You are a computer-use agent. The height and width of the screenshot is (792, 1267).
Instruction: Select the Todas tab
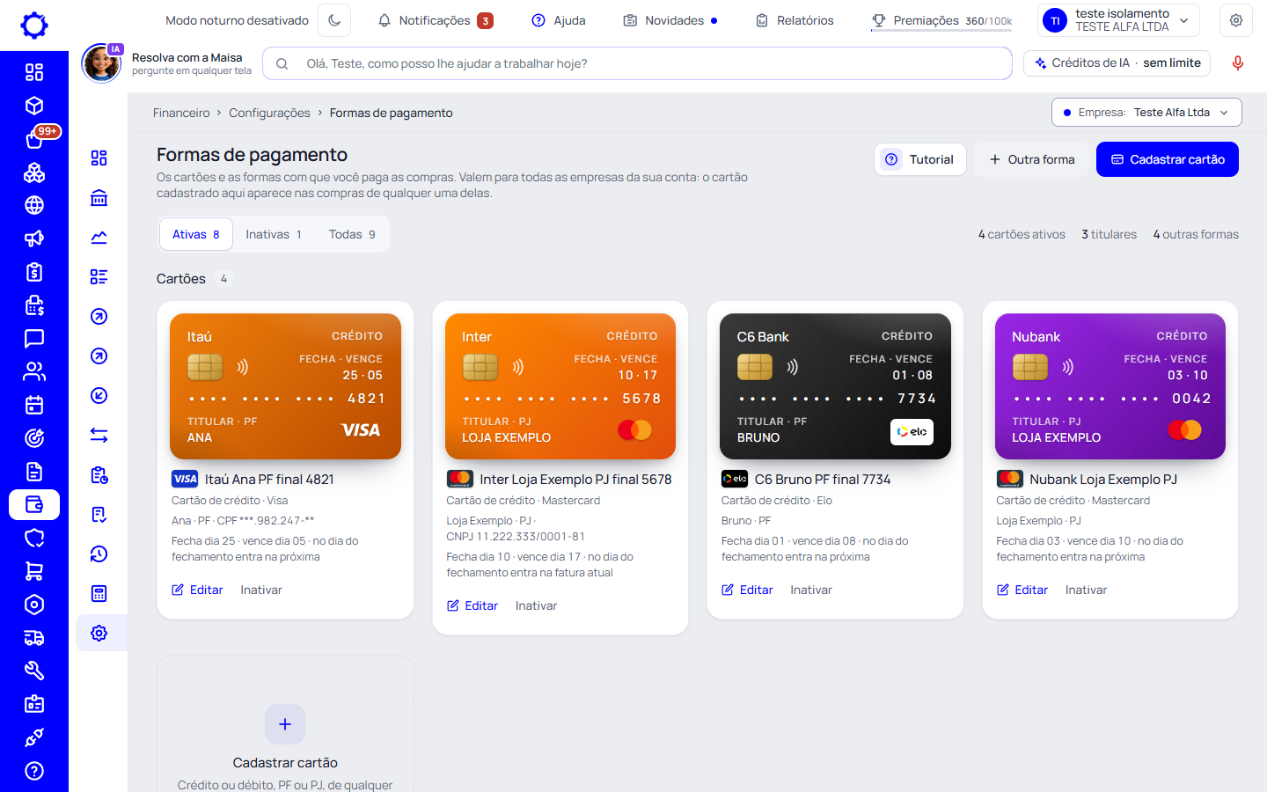[x=352, y=234]
